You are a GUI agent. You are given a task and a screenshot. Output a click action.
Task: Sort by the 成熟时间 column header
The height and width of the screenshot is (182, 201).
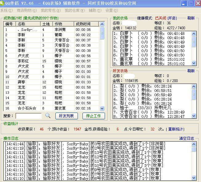[86, 24]
